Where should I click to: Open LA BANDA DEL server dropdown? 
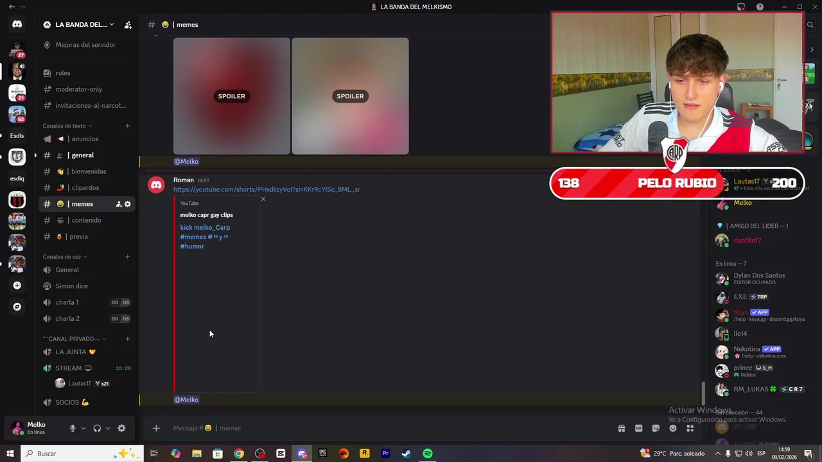80,25
